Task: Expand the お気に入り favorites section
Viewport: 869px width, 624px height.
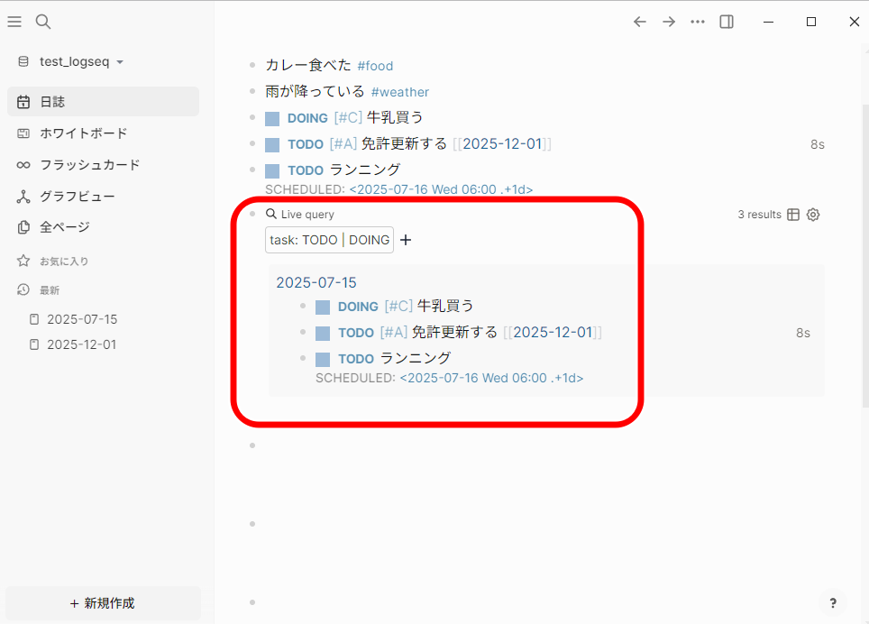Action: [x=64, y=261]
